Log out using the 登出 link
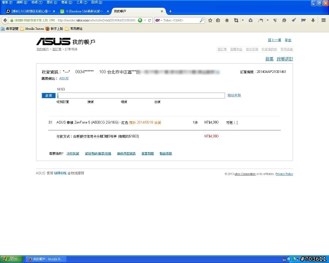Viewport: 329px width, 263px height. click(x=288, y=40)
